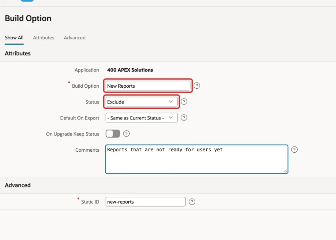Open the Status dropdown showing Exclude
336x240 pixels.
pyautogui.click(x=141, y=102)
